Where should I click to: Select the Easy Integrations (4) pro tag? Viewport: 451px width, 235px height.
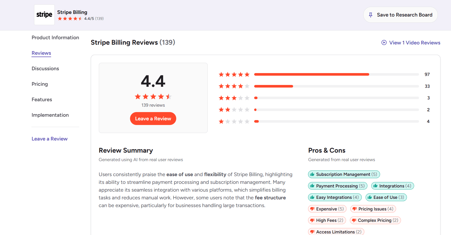(335, 197)
